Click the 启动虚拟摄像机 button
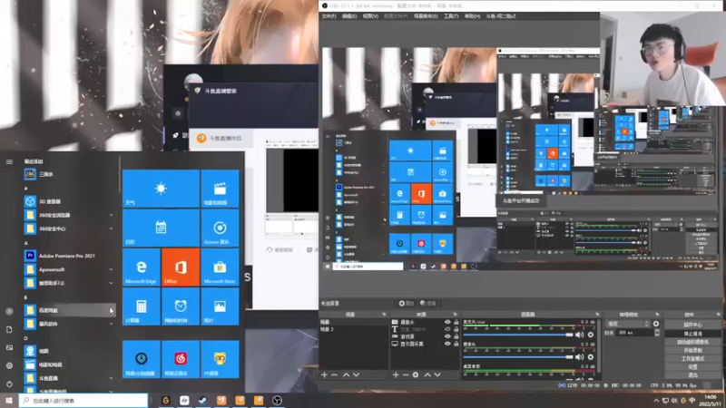 click(692, 342)
